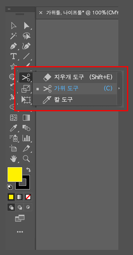Reset to default fill and stroke
The width and height of the screenshot is (133, 255).
point(10,187)
